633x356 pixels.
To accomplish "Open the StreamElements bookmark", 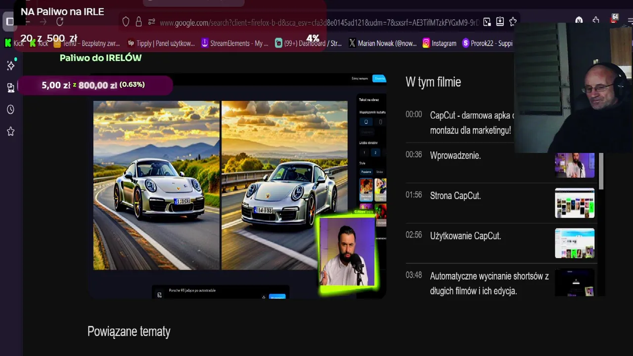I will coord(234,44).
